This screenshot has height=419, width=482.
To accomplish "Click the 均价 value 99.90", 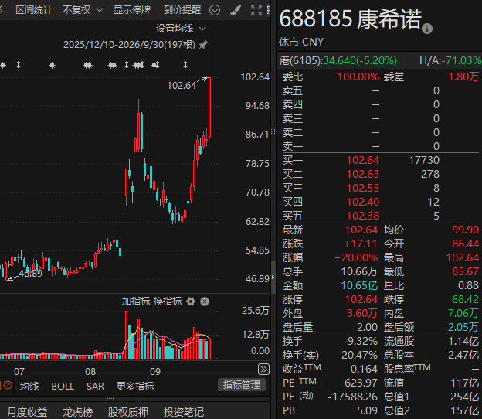I will click(466, 230).
